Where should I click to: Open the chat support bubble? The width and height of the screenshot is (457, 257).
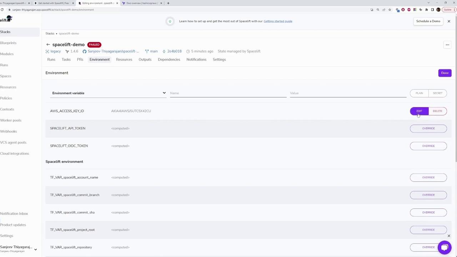445,247
